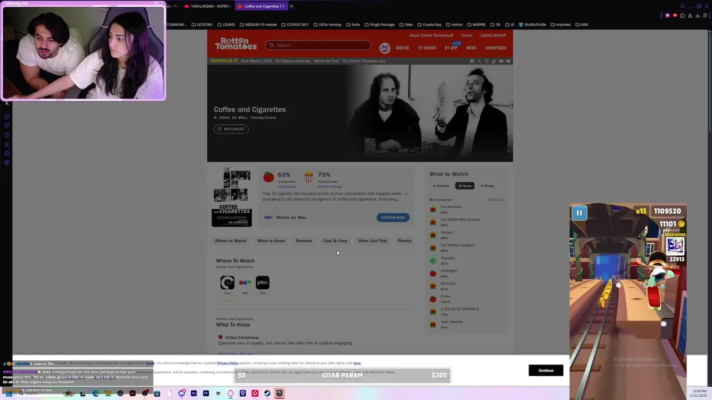Open the VIEW ALL most popular link
Viewport: 712px width, 400px height.
(496, 199)
